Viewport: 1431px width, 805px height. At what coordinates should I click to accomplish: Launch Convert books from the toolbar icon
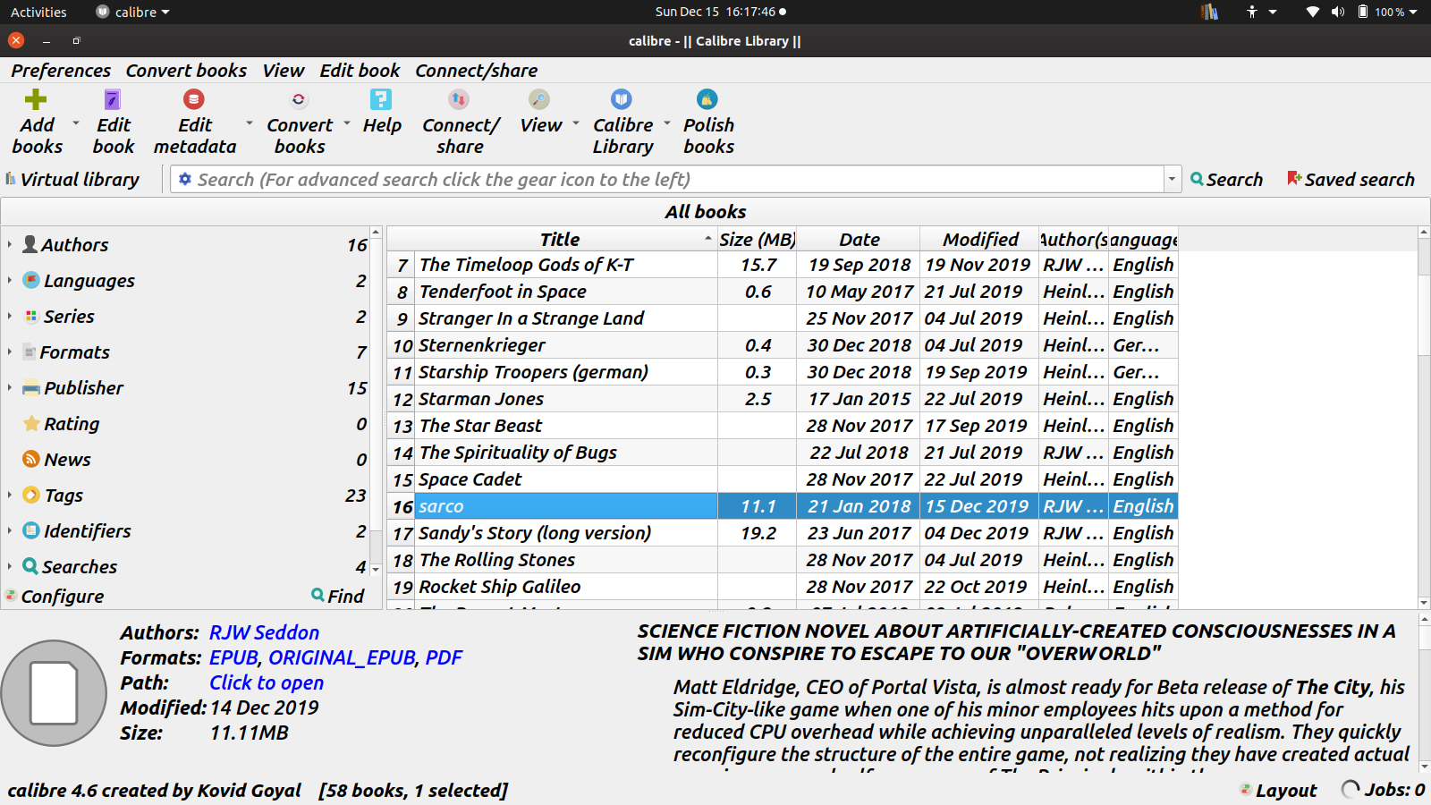[299, 99]
